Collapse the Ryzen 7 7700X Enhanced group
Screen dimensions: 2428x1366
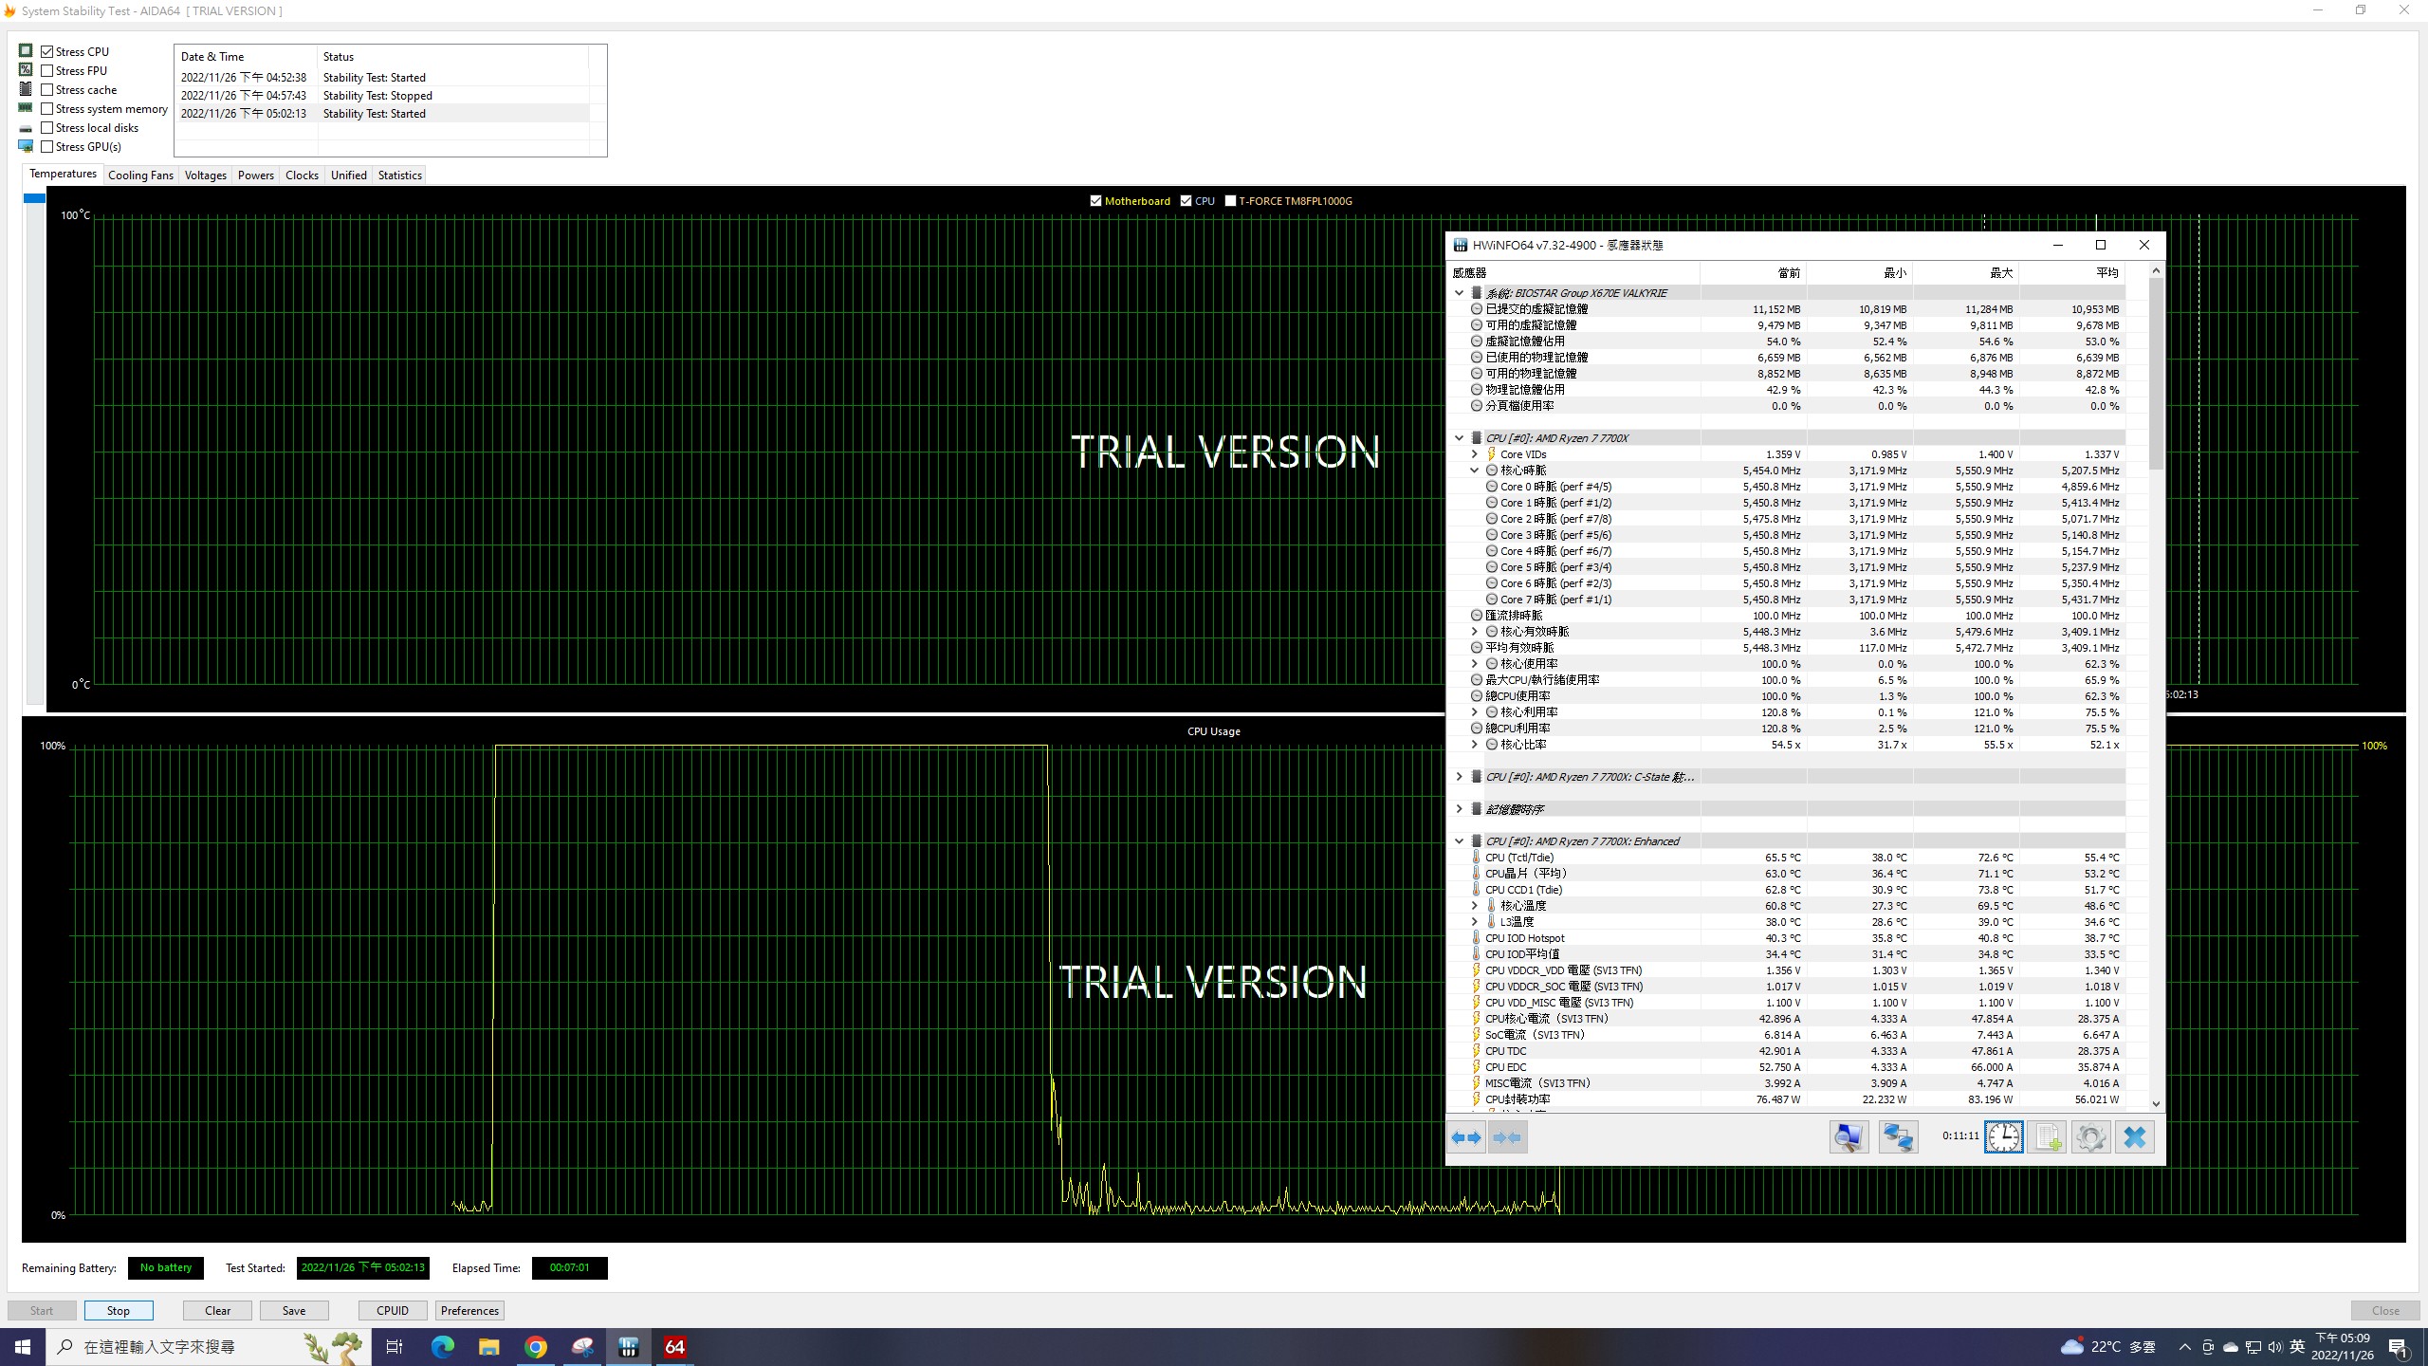(1459, 841)
